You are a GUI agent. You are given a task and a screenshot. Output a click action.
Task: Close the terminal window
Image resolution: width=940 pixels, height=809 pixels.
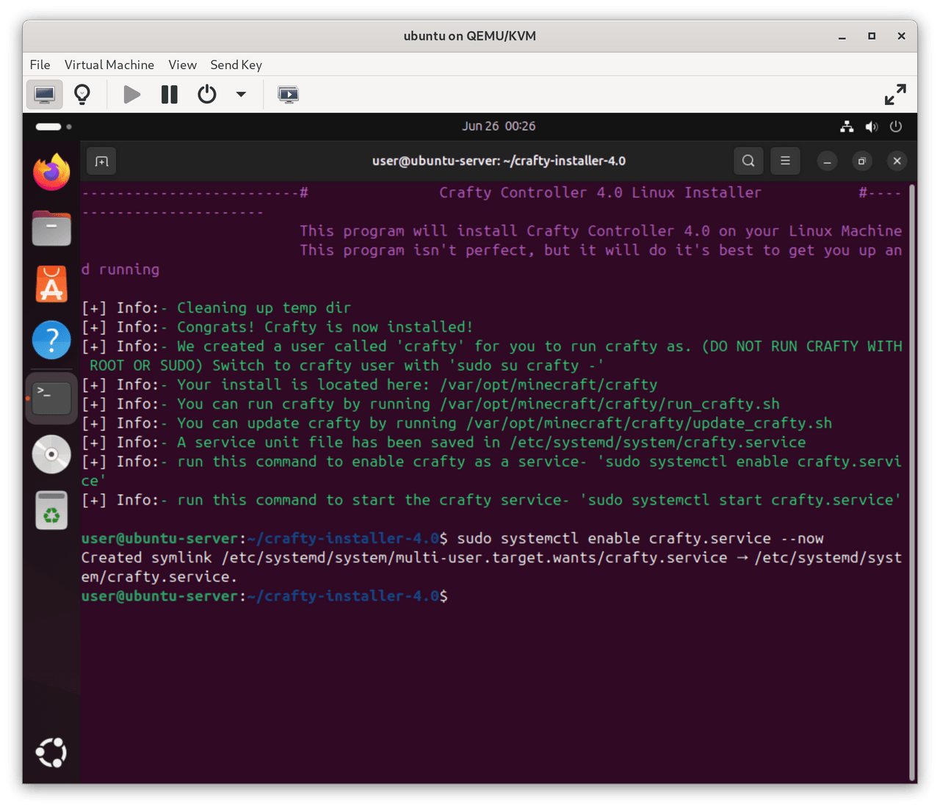897,161
